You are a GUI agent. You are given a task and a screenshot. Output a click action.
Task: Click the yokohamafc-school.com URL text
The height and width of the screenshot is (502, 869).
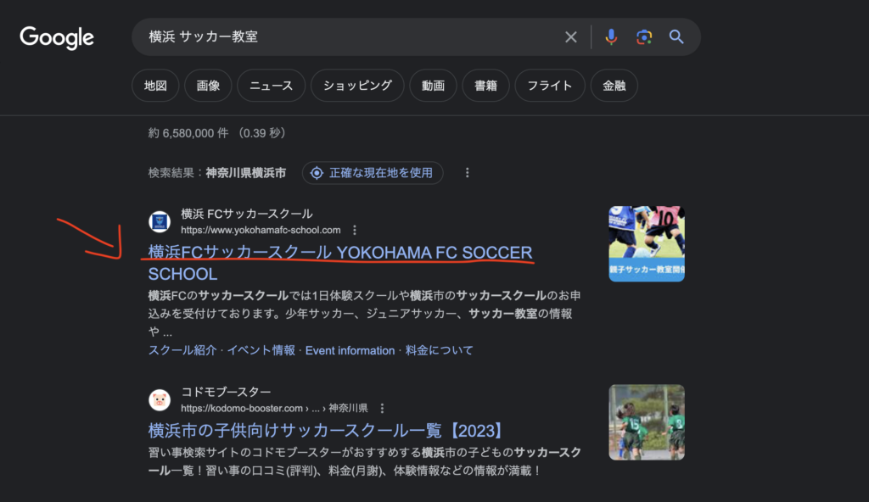pyautogui.click(x=261, y=230)
